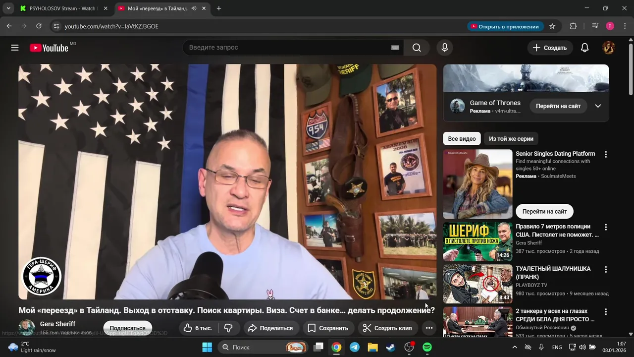
Task: Open the Senior Singles ad thumbnail
Action: 477,184
